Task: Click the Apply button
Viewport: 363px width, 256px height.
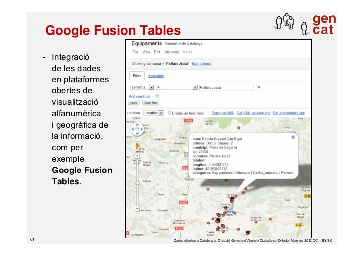Action: pyautogui.click(x=134, y=103)
